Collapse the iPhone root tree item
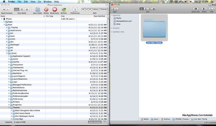The width and height of the screenshot is (216, 126). (2, 19)
